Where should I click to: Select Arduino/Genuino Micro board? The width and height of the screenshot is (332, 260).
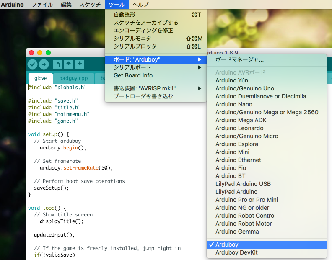coord(267,136)
